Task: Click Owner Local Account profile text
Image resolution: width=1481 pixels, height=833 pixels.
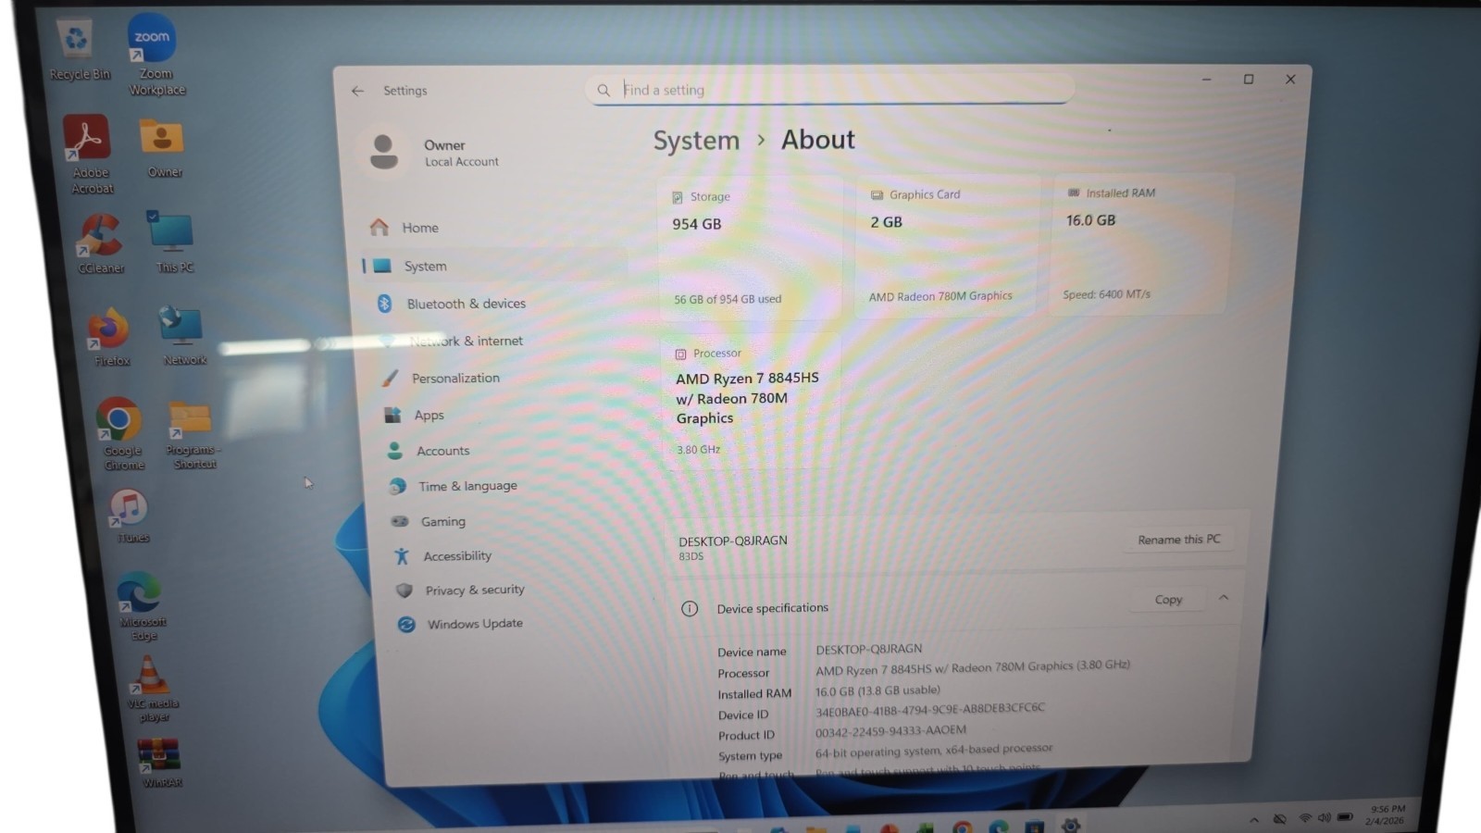Action: coord(461,153)
